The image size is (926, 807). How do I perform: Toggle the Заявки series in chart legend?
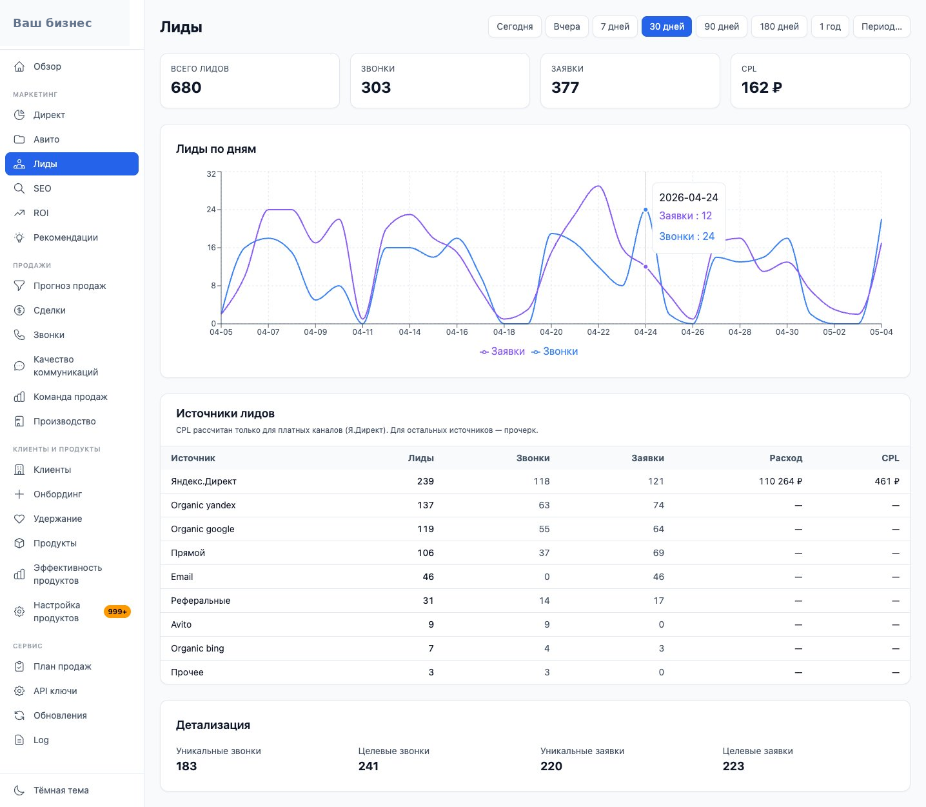click(x=502, y=352)
